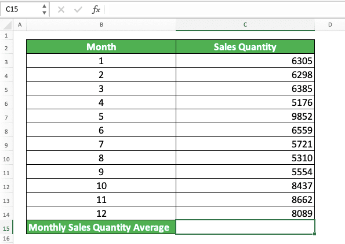
Task: Select month cell 8 in row 10
Action: click(x=101, y=158)
